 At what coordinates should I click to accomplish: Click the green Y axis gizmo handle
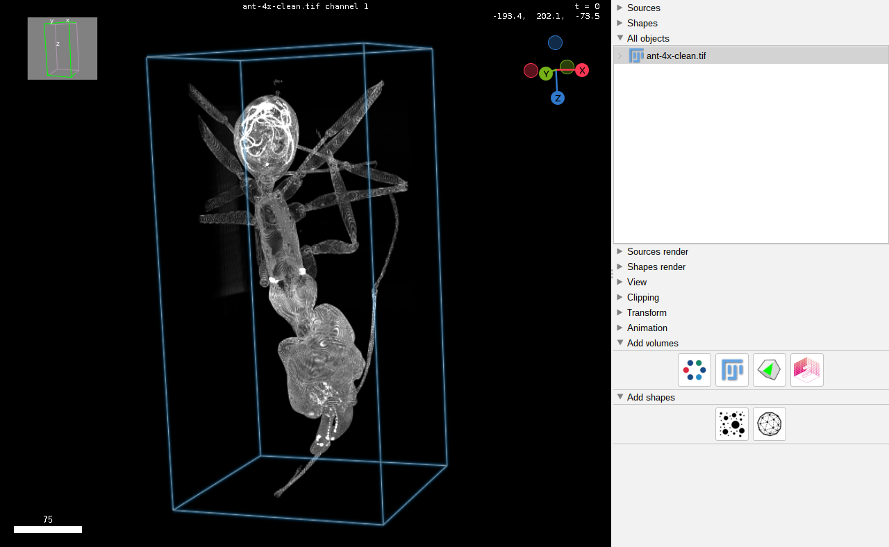tap(546, 74)
